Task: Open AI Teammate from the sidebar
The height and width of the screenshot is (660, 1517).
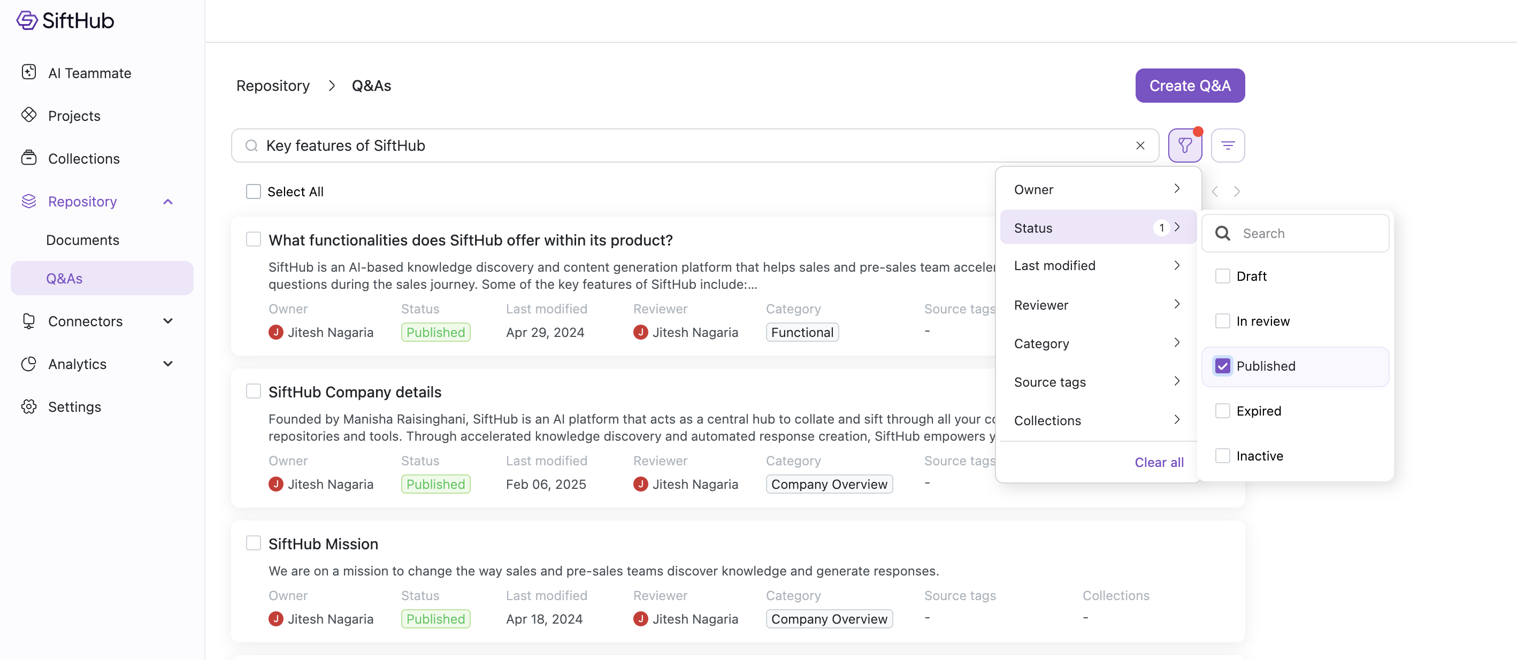Action: point(89,73)
